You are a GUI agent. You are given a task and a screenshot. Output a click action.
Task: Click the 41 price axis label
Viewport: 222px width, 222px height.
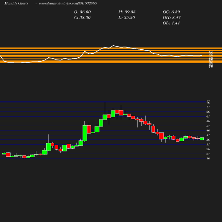(x=208, y=135)
